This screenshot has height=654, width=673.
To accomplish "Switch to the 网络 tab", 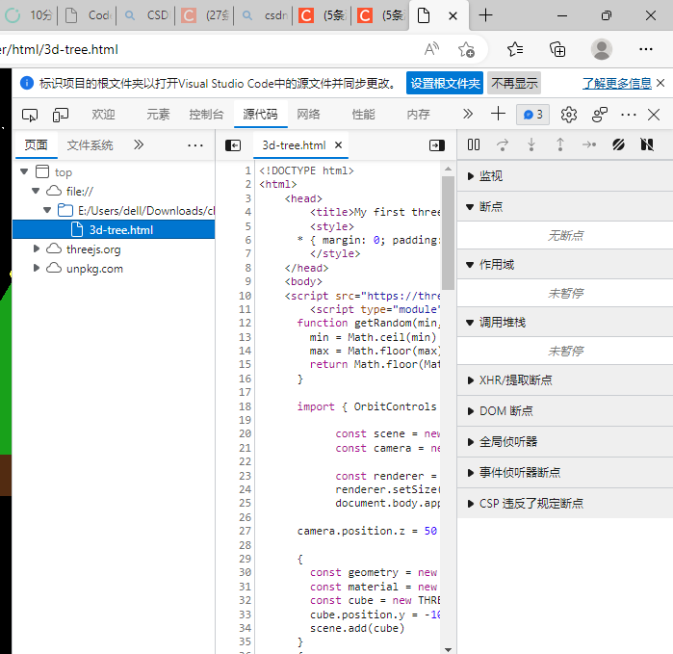I will (308, 115).
